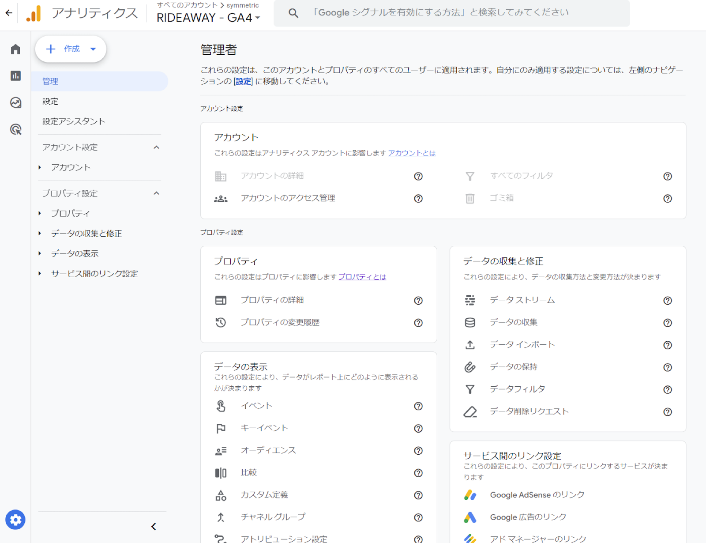Help icon for アカウントのアクセス管理

pyautogui.click(x=418, y=199)
